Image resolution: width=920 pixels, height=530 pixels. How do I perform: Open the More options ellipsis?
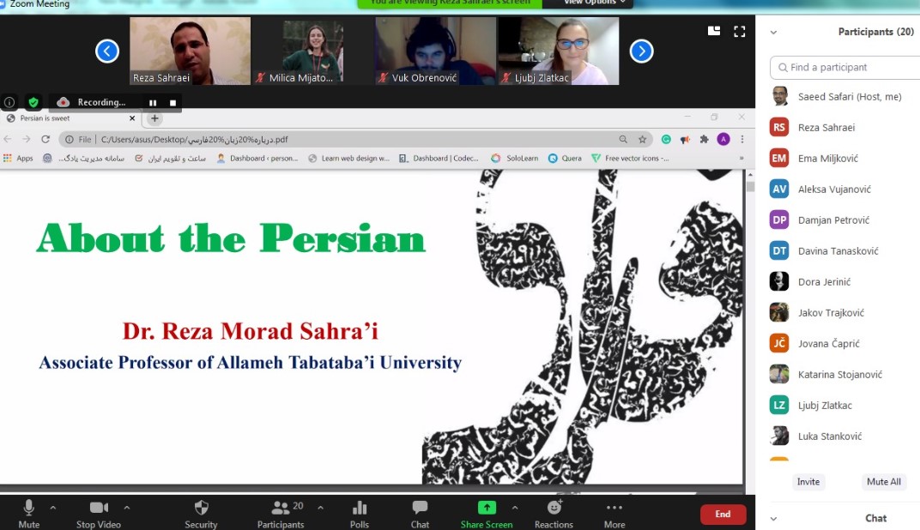pos(614,508)
